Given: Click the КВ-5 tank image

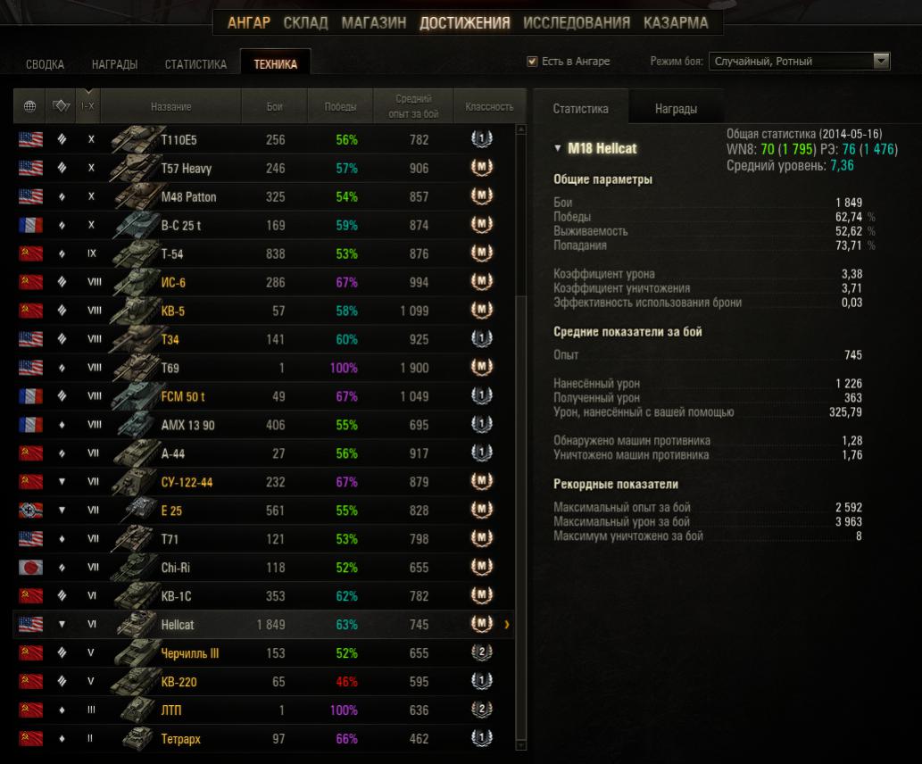Looking at the screenshot, I should click(x=135, y=311).
